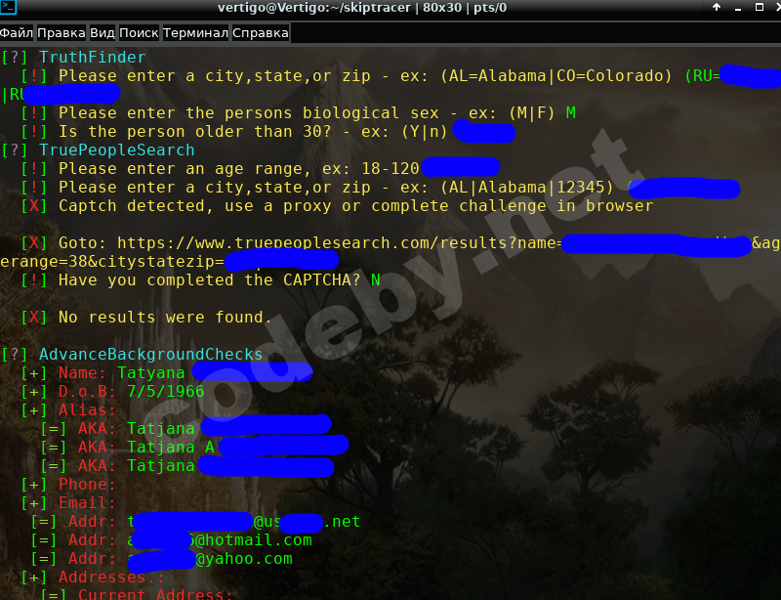Click the 'Alias:' label

click(x=87, y=410)
